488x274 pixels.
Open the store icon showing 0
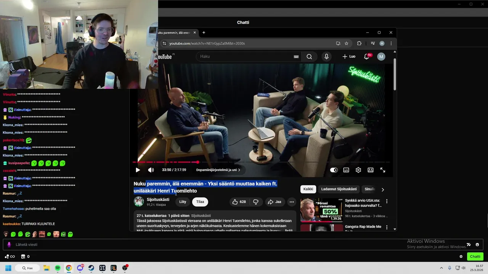click(x=25, y=256)
